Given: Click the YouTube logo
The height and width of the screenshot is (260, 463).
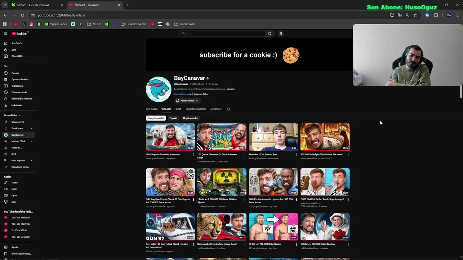Looking at the screenshot, I should [x=19, y=34].
